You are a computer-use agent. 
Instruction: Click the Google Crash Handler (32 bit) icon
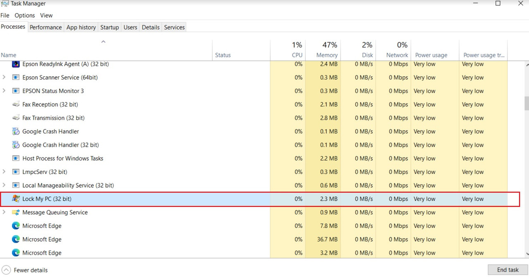point(16,145)
